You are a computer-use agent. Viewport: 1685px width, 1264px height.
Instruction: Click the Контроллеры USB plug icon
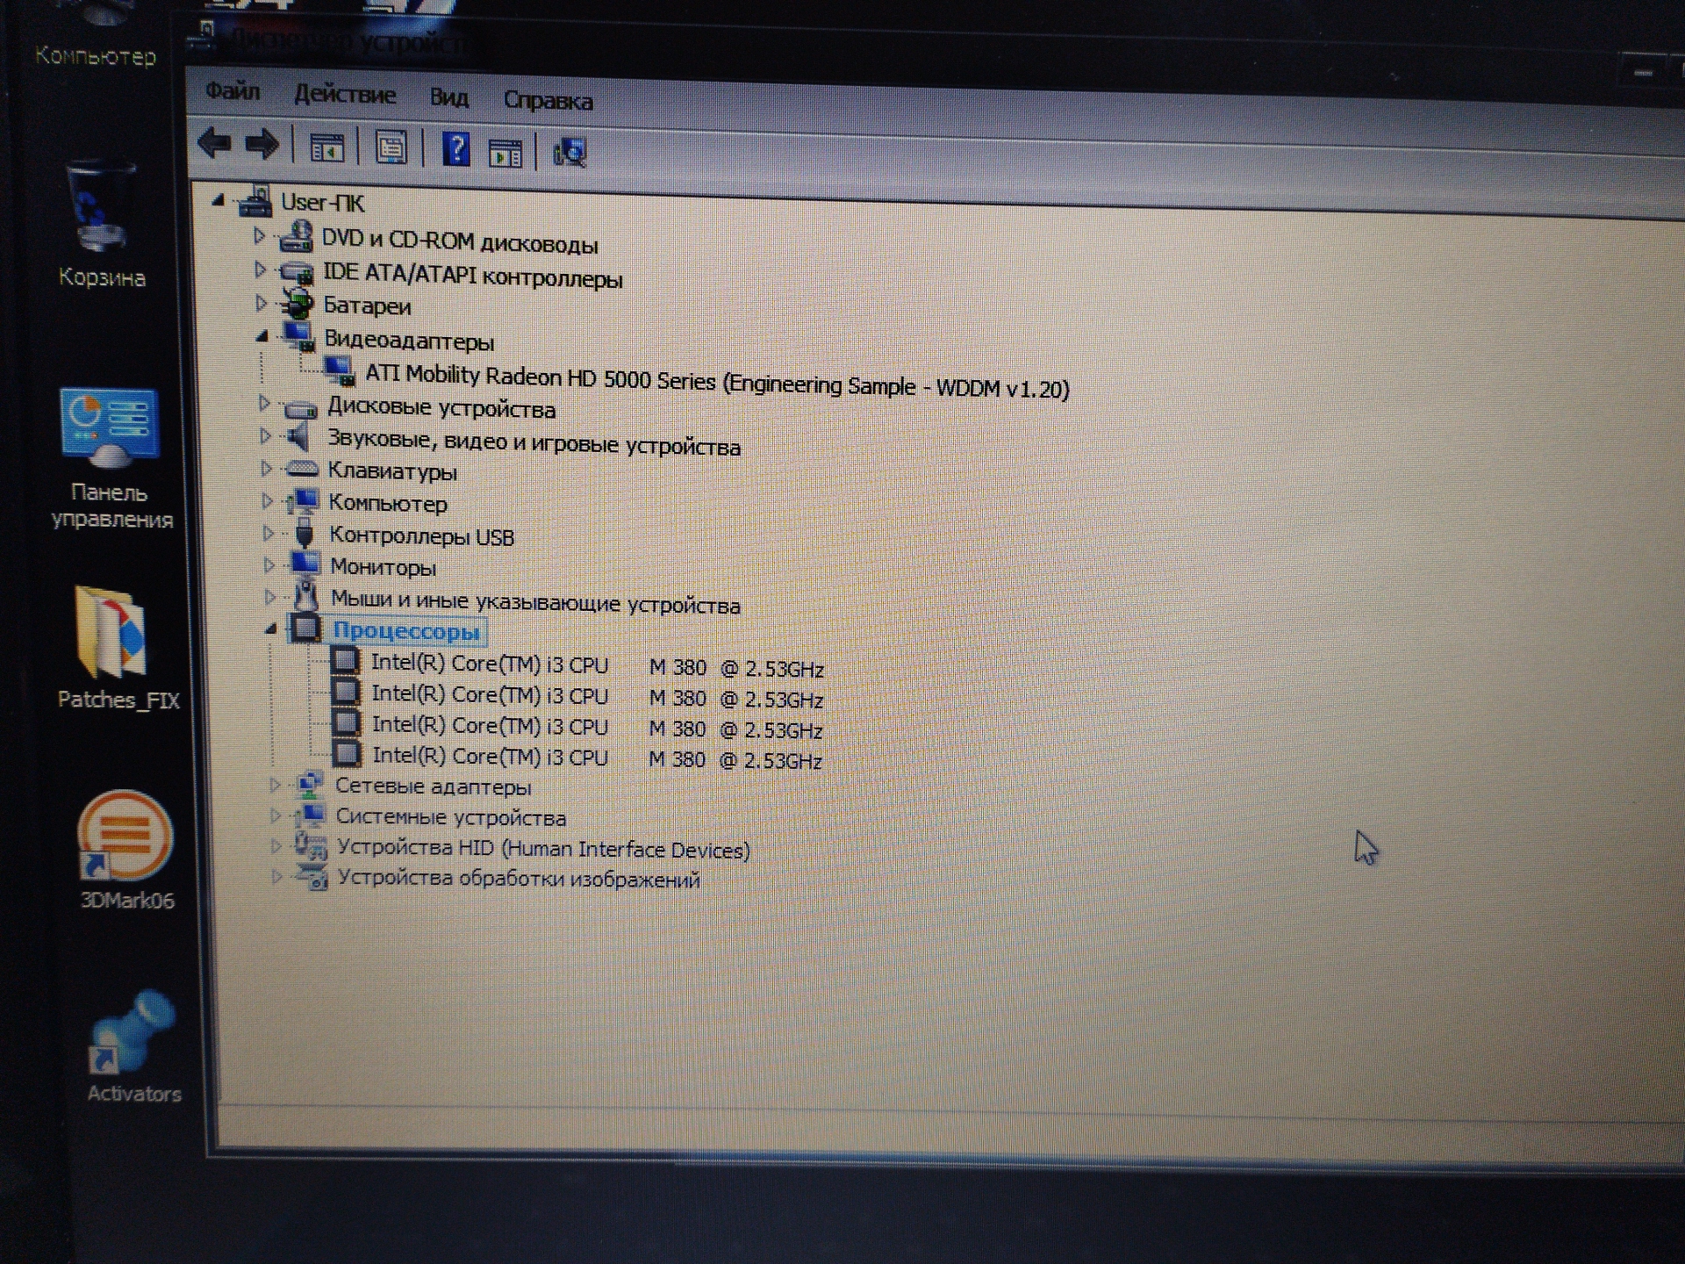(x=305, y=534)
